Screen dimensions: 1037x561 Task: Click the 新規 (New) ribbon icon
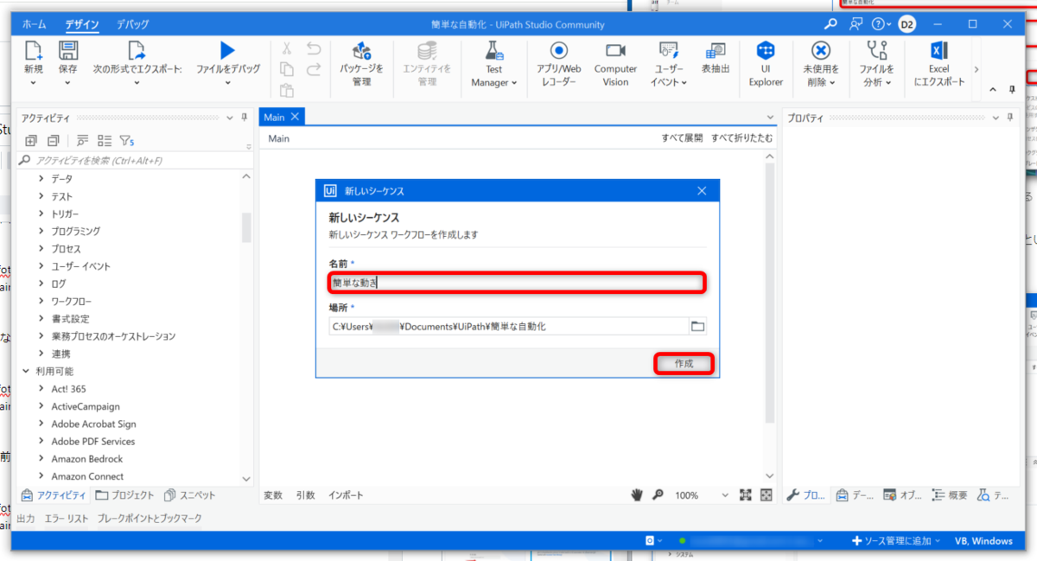(x=34, y=50)
